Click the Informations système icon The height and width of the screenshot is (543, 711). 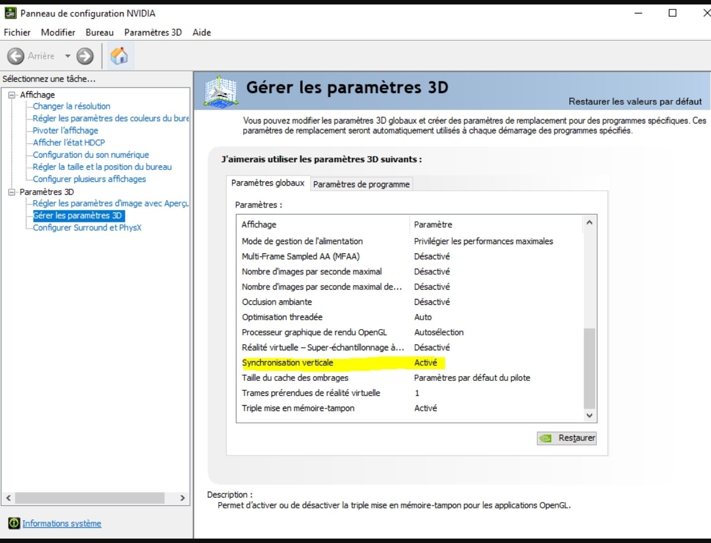tap(14, 523)
